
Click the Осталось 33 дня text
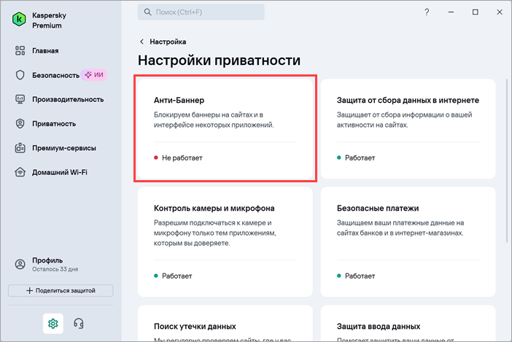[55, 269]
